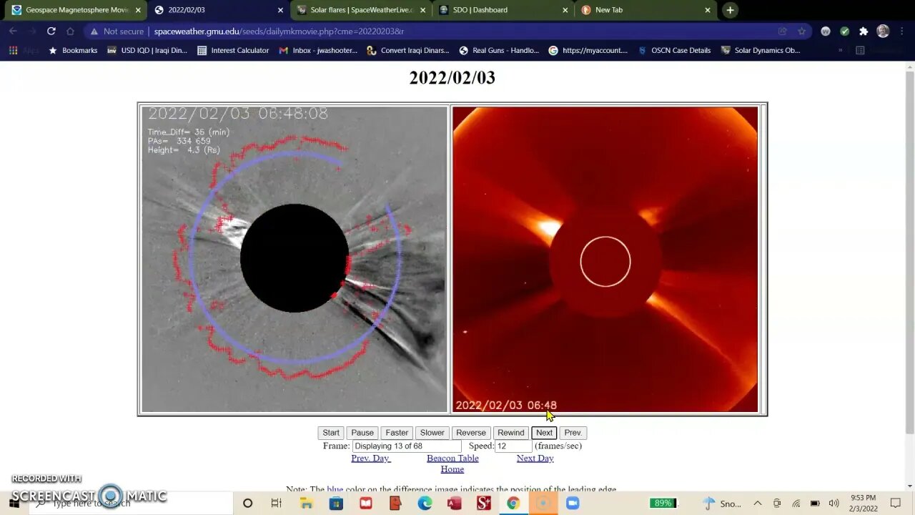Open the Chrome profile avatar
Screen dimensions: 915x515
883,31
